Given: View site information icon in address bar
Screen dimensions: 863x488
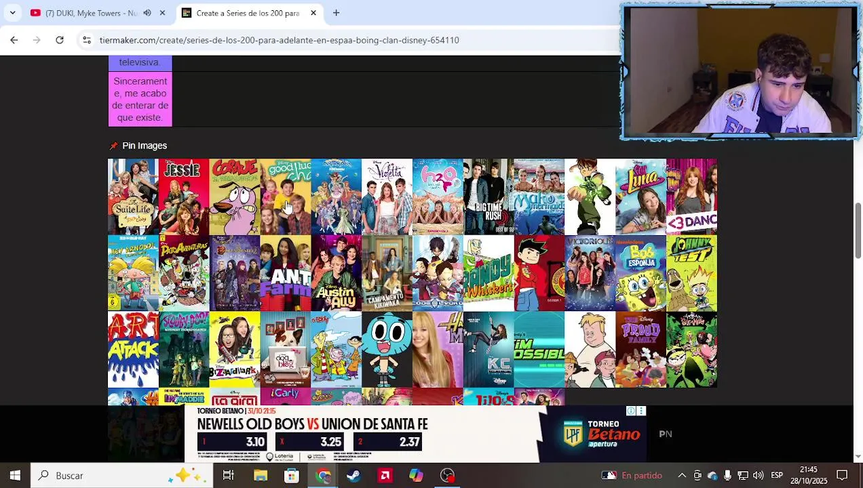Looking at the screenshot, I should pos(87,40).
